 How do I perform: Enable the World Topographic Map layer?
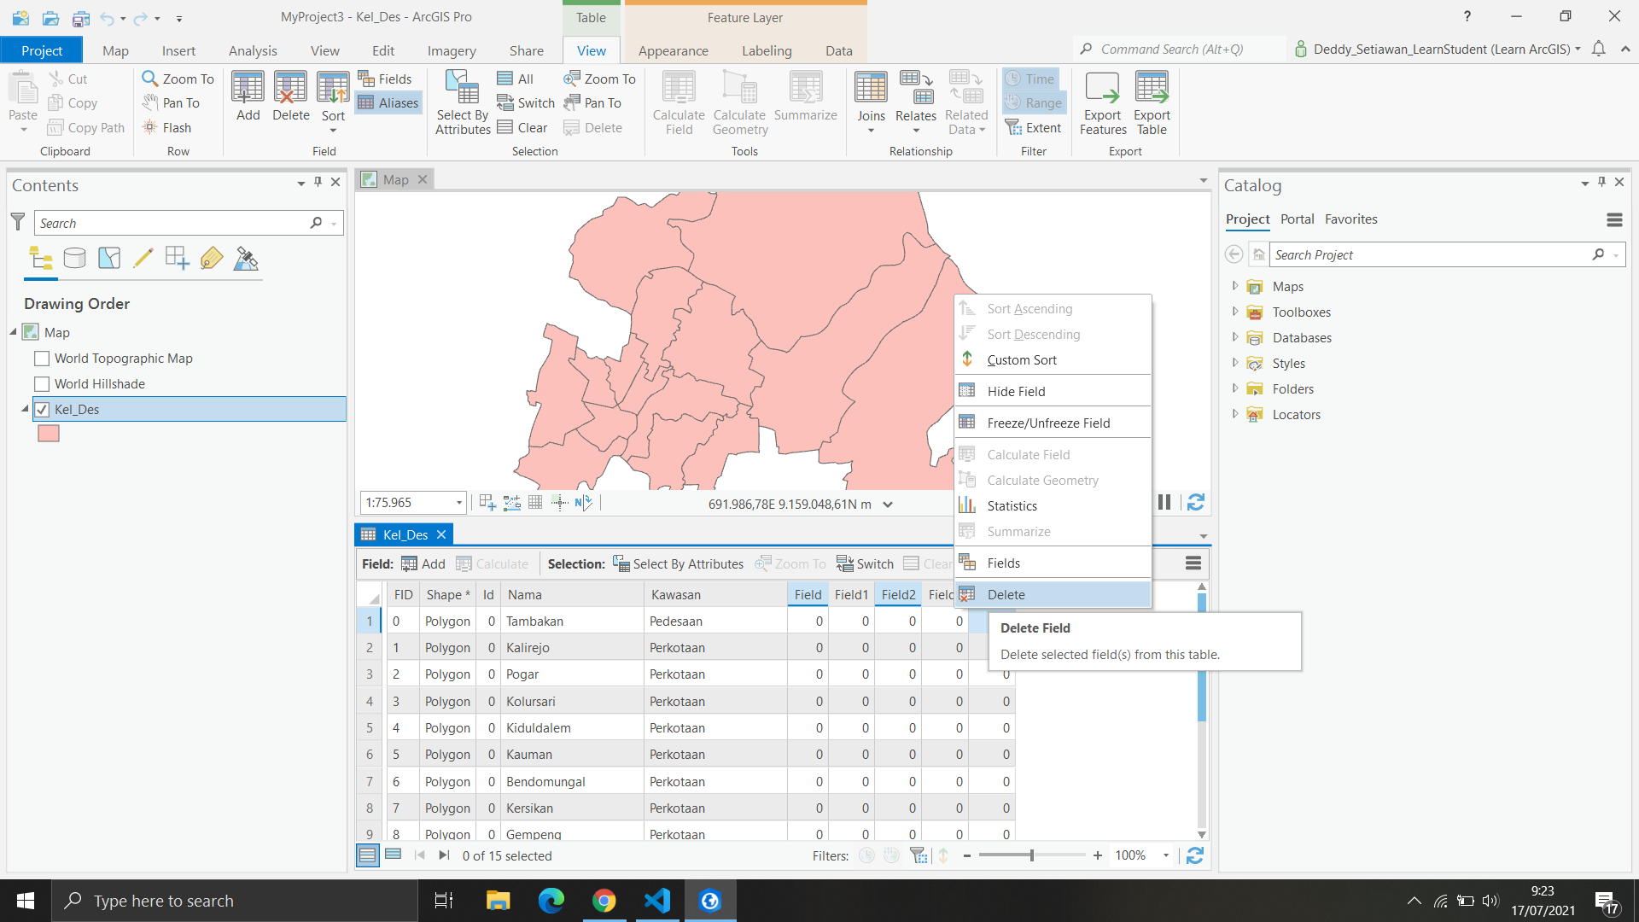point(42,359)
